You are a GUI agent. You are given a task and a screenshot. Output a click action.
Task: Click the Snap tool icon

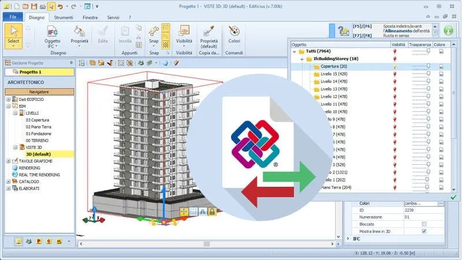(153, 32)
